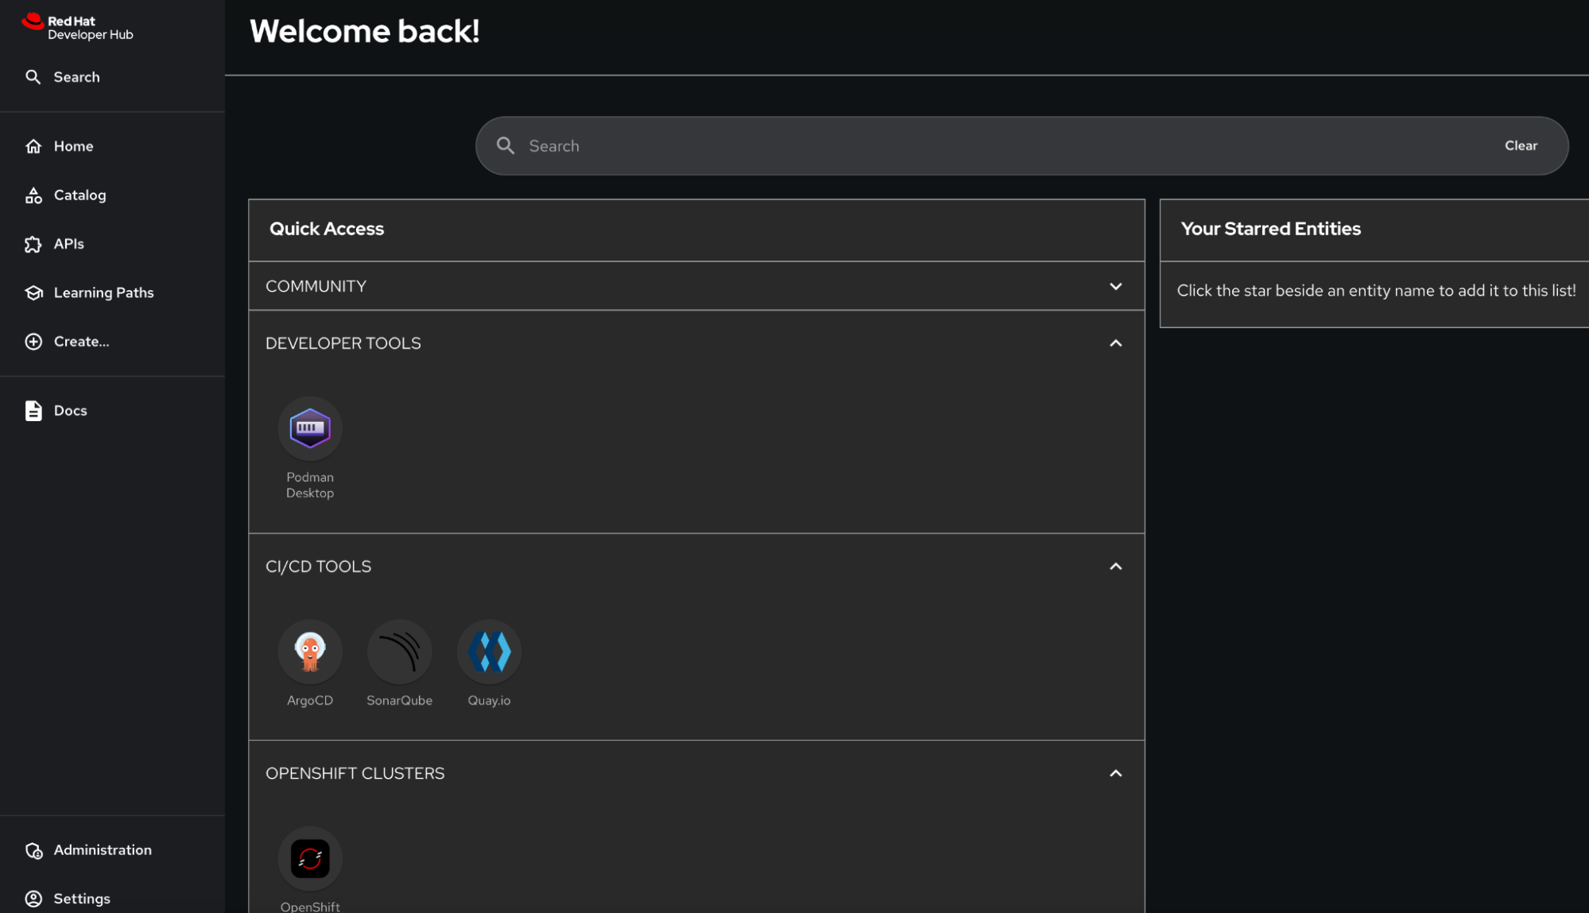
Task: Click the Home house icon
Action: click(33, 146)
